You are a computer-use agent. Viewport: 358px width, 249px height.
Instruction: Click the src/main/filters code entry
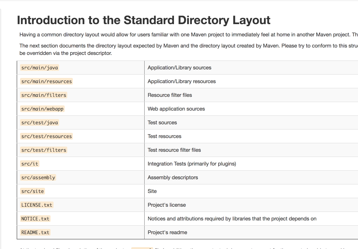coord(43,95)
